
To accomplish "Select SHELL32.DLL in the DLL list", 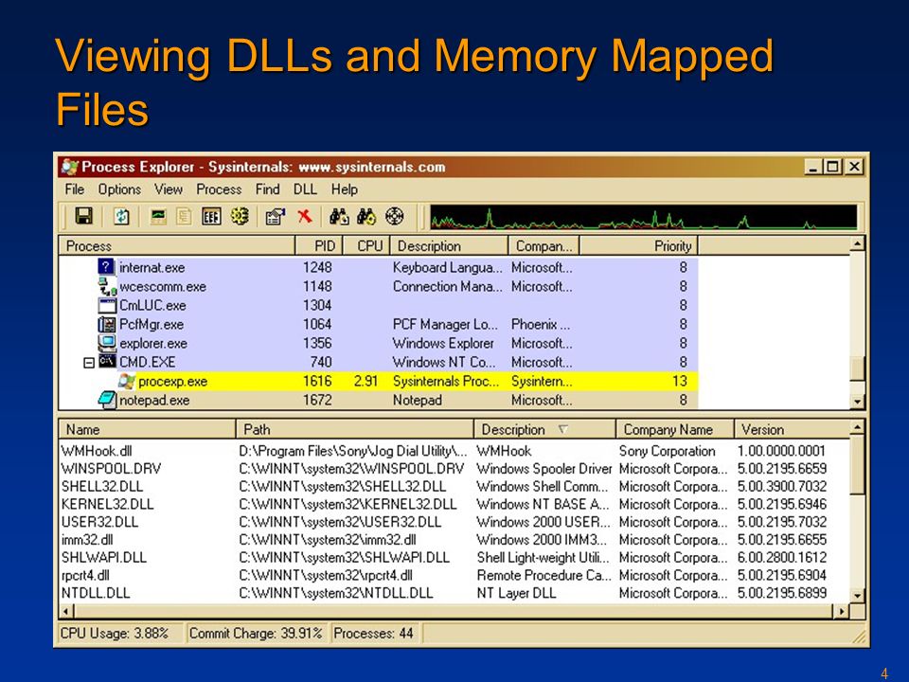I will (102, 486).
